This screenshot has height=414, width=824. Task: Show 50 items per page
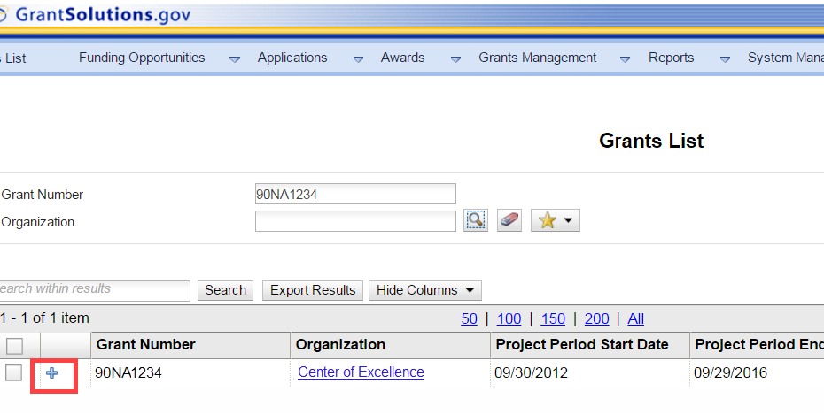(x=469, y=318)
